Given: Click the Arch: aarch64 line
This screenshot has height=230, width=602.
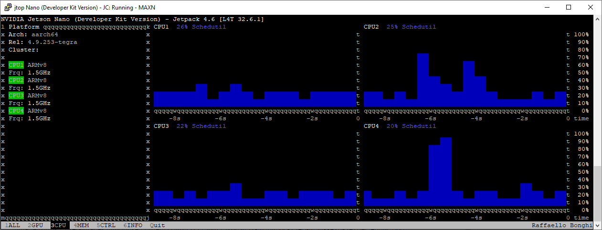Looking at the screenshot, I should tap(33, 34).
